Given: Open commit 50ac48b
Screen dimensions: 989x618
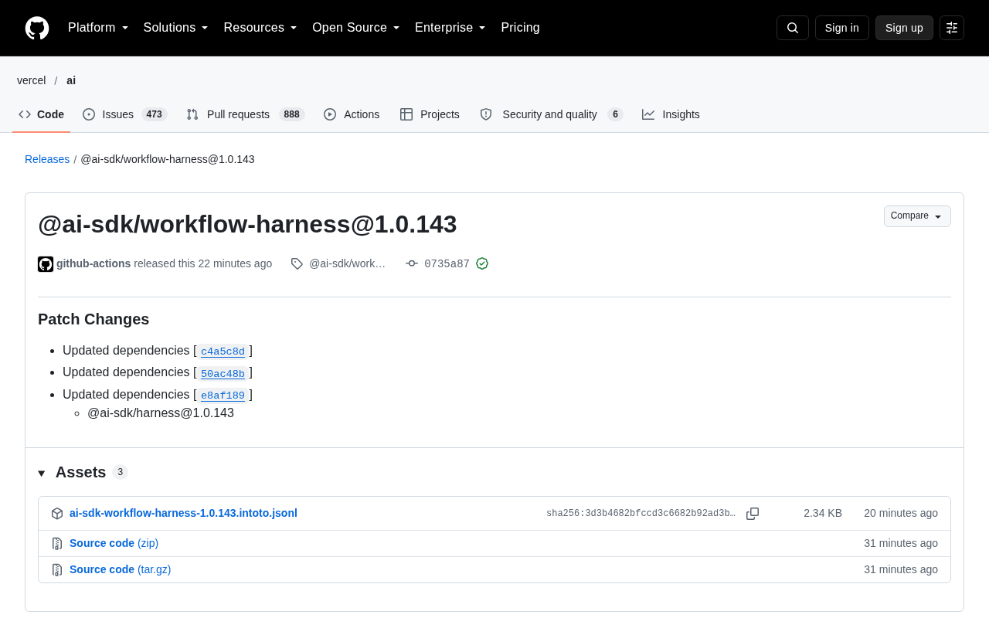Looking at the screenshot, I should [x=223, y=374].
